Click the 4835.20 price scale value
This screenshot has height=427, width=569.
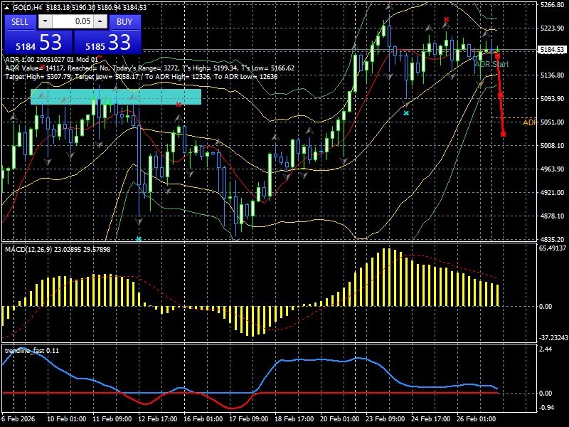(553, 240)
